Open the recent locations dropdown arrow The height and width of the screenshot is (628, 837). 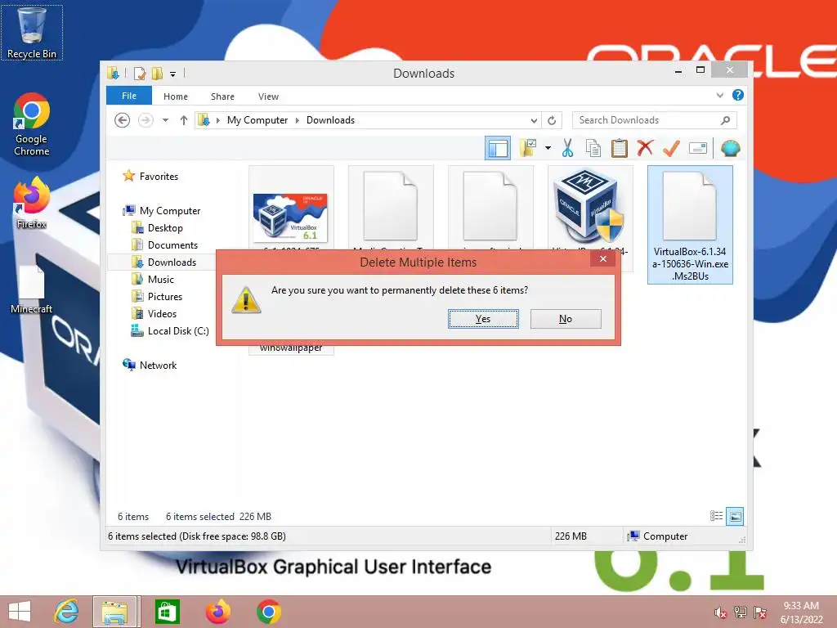point(165,120)
